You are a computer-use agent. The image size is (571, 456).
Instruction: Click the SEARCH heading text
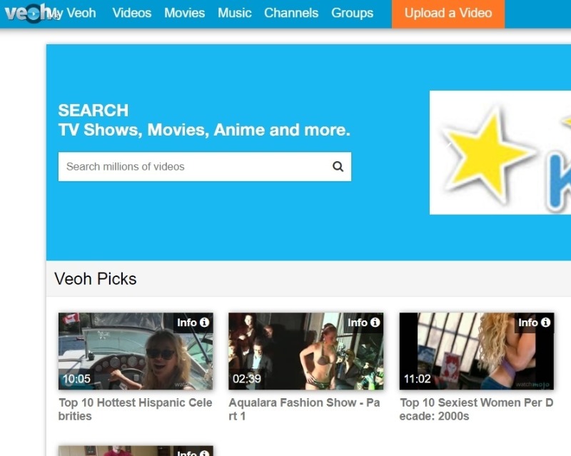(94, 111)
